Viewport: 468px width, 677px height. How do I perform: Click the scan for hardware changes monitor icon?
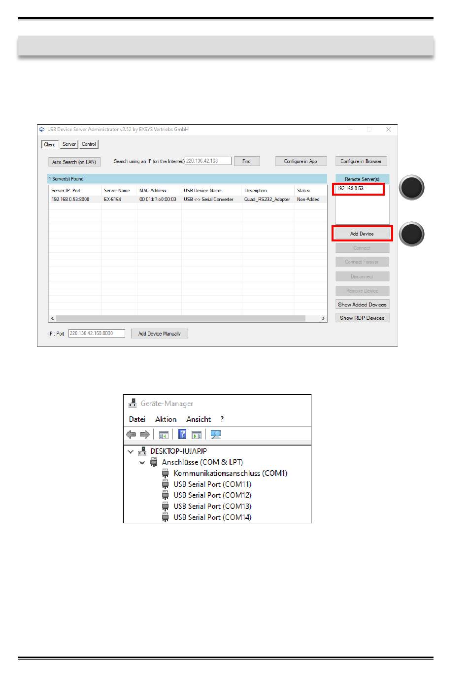pyautogui.click(x=215, y=435)
